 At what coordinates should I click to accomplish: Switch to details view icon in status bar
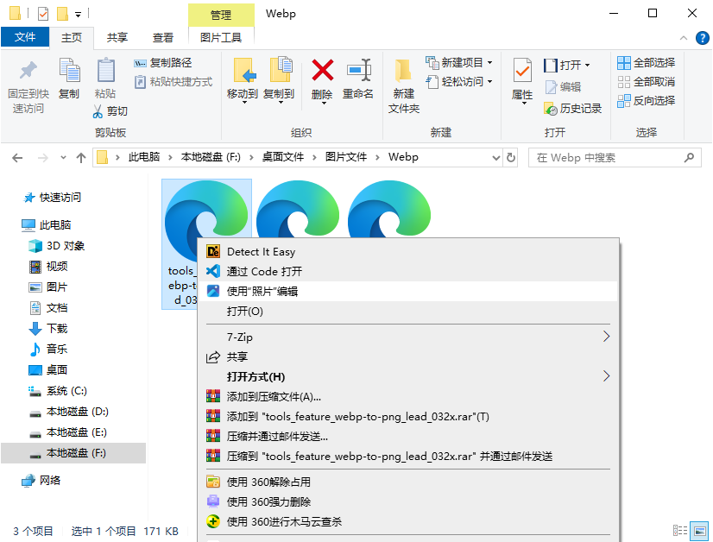pyautogui.click(x=680, y=530)
